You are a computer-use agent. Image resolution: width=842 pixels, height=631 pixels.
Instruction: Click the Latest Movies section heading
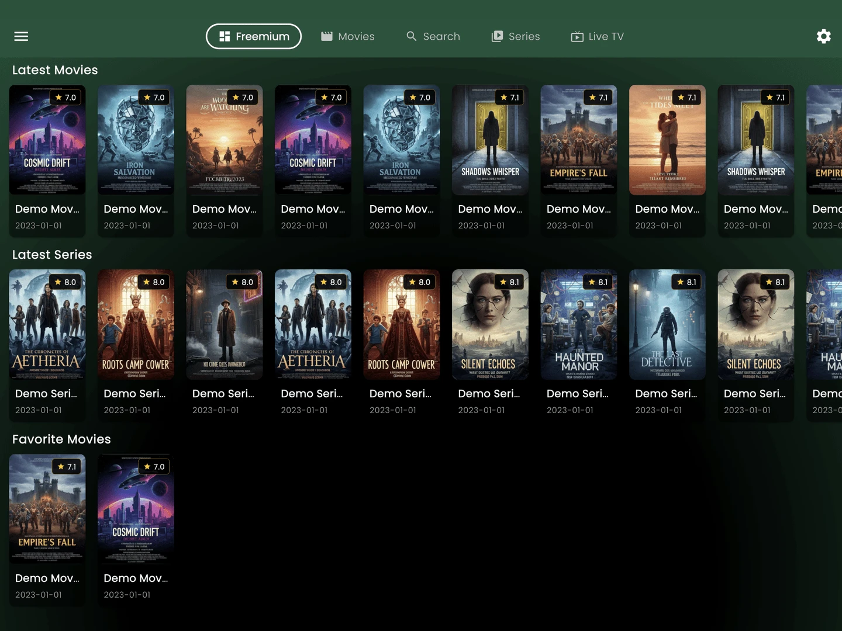(x=55, y=70)
